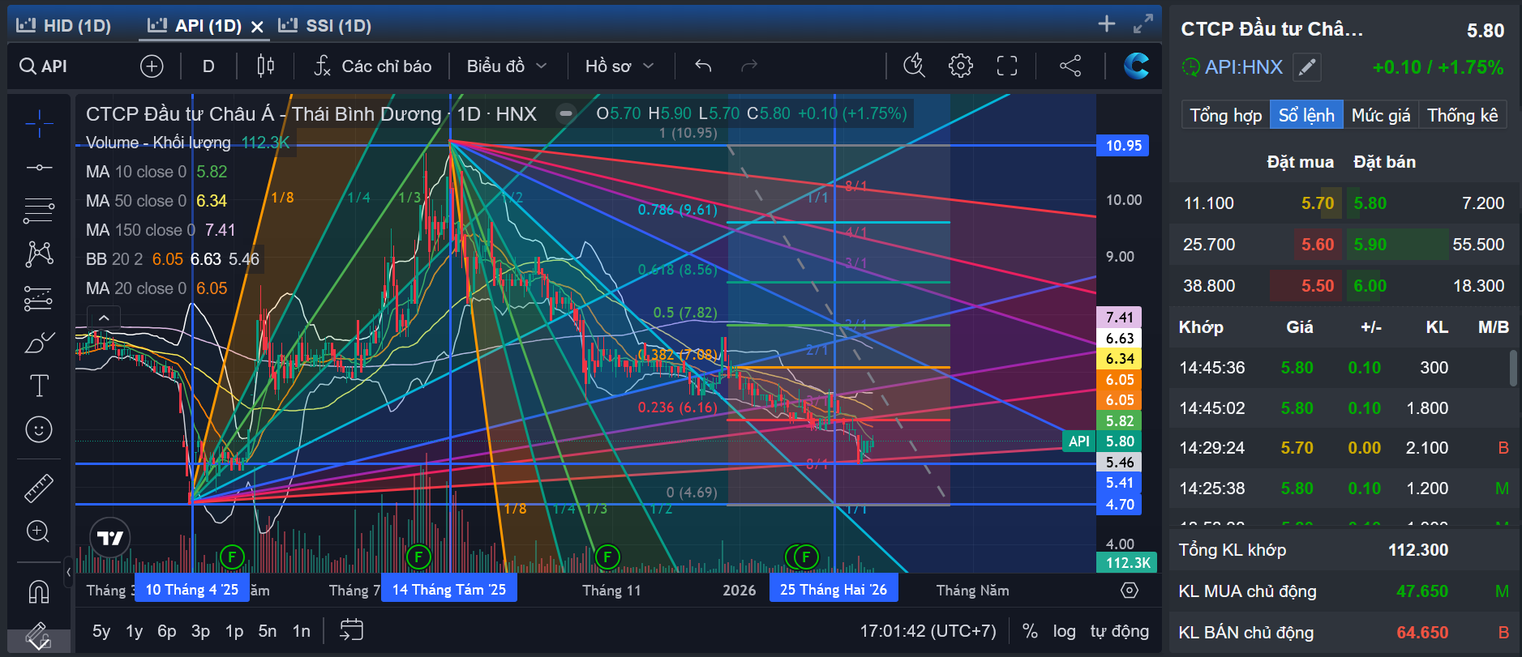Image resolution: width=1522 pixels, height=657 pixels.
Task: Activate the zoom in tool
Action: pyautogui.click(x=39, y=531)
